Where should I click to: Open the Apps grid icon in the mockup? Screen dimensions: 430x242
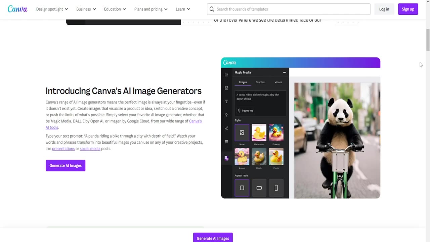pos(226,142)
